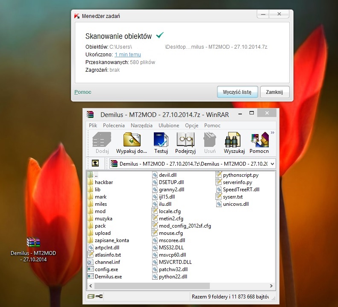
Task: Select the Demilus.exe file
Action: (105, 277)
